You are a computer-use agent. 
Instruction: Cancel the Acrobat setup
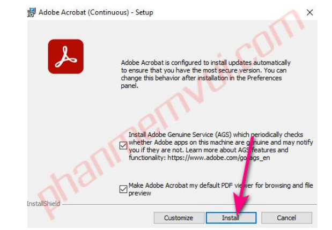click(x=286, y=218)
